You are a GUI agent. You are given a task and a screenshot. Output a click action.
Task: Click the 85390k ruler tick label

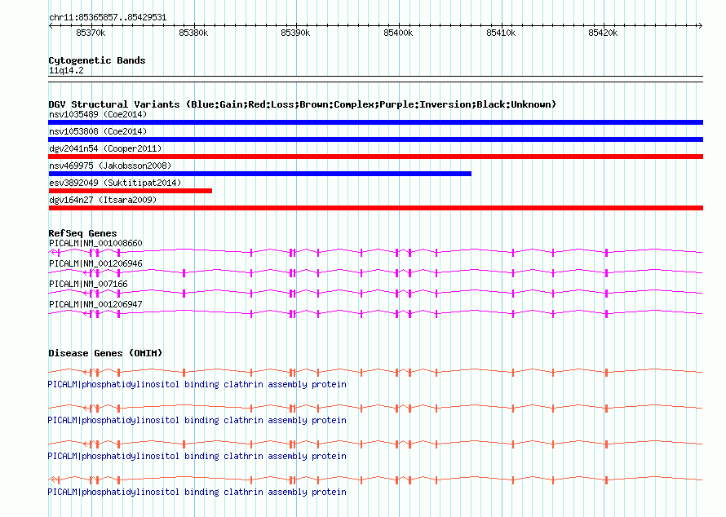295,33
